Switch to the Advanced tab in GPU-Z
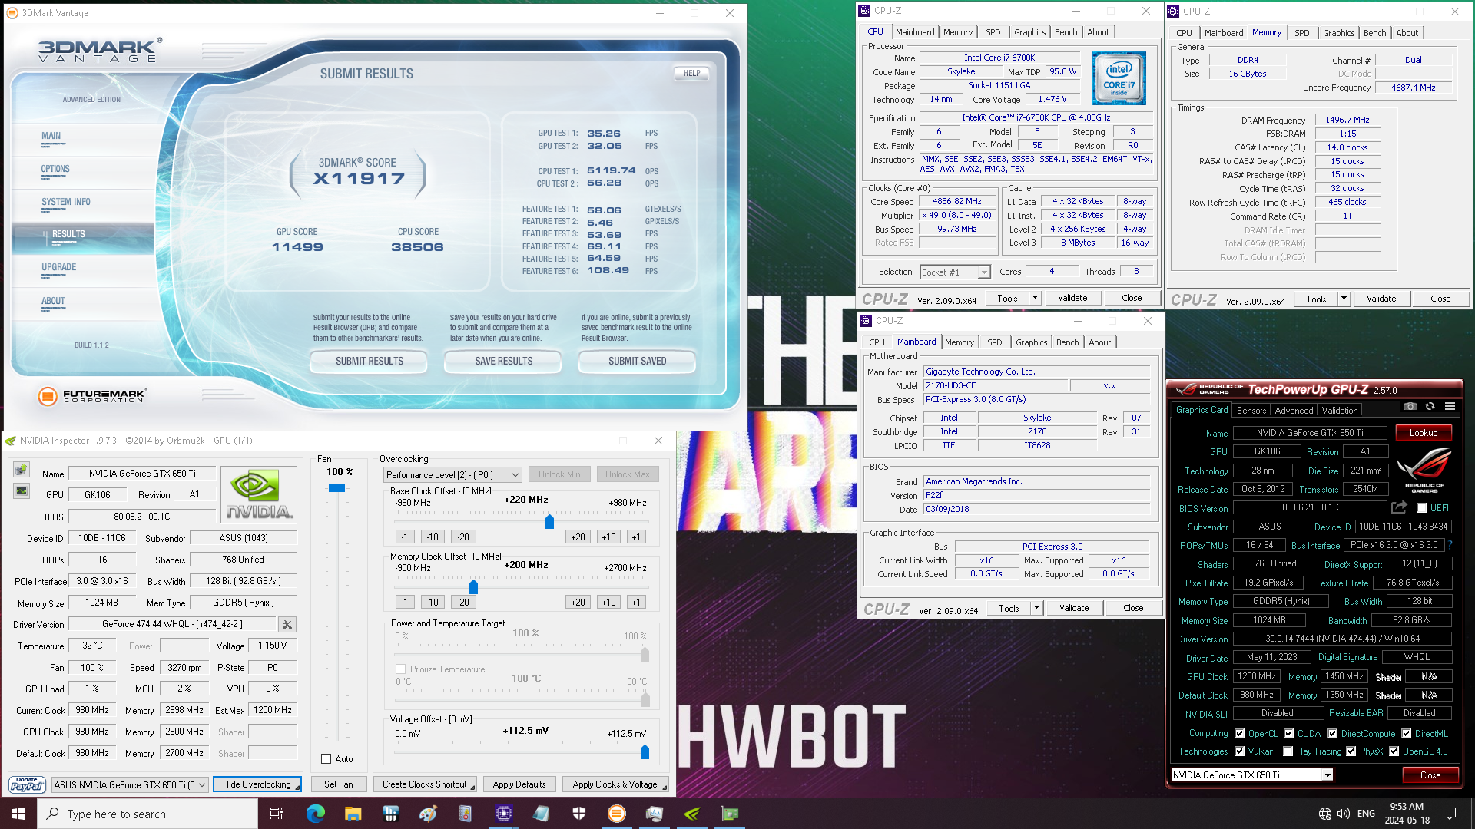The height and width of the screenshot is (829, 1475). click(x=1294, y=411)
